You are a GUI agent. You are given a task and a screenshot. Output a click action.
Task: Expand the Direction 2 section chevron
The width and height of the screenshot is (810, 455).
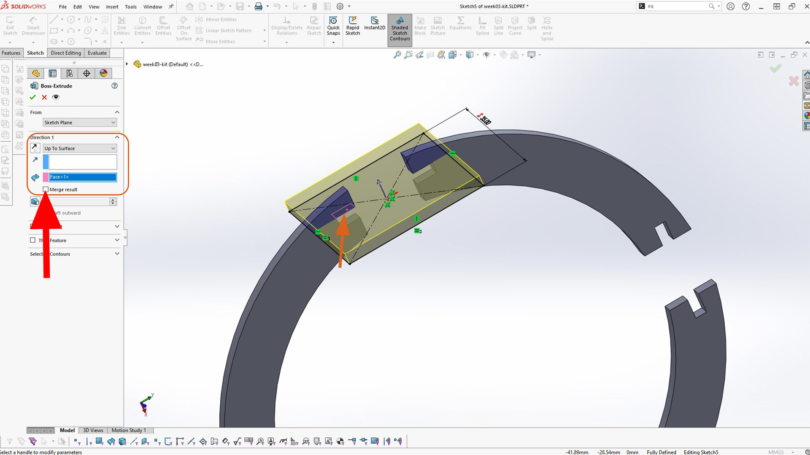pos(117,226)
